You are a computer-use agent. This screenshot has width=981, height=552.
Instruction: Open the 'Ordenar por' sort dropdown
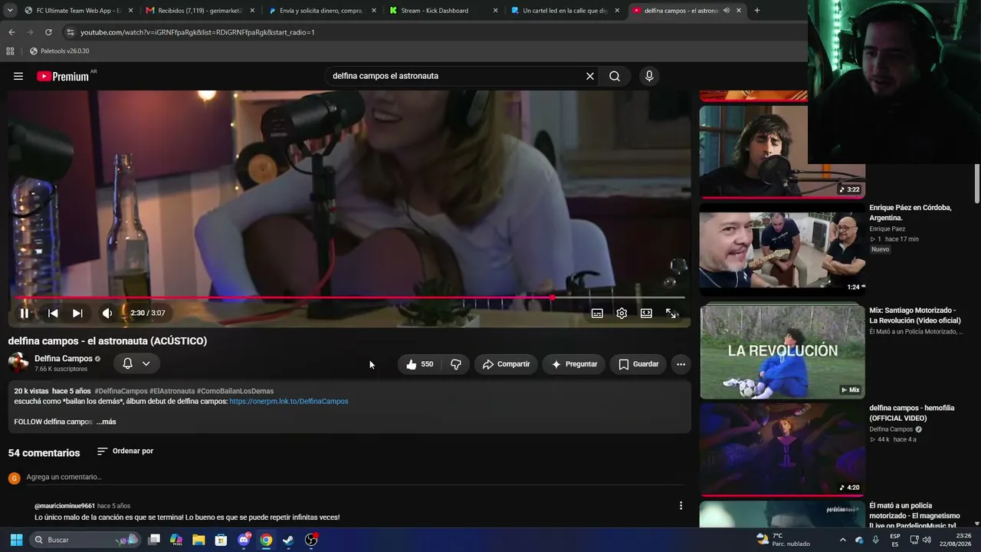click(x=125, y=451)
